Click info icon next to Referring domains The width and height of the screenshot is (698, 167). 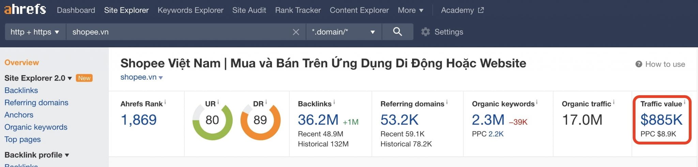[x=447, y=102]
